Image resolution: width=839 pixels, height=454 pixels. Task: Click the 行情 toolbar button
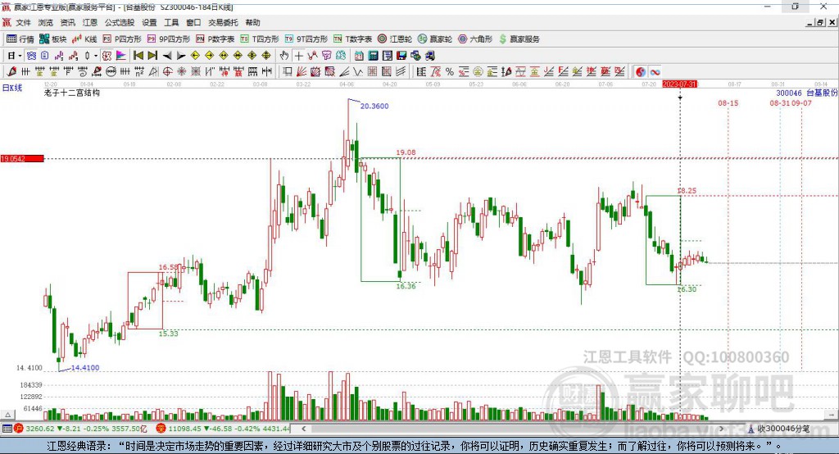click(x=20, y=39)
